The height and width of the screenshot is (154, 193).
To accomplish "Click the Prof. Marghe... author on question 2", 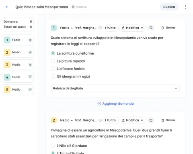I will click(x=85, y=120).
